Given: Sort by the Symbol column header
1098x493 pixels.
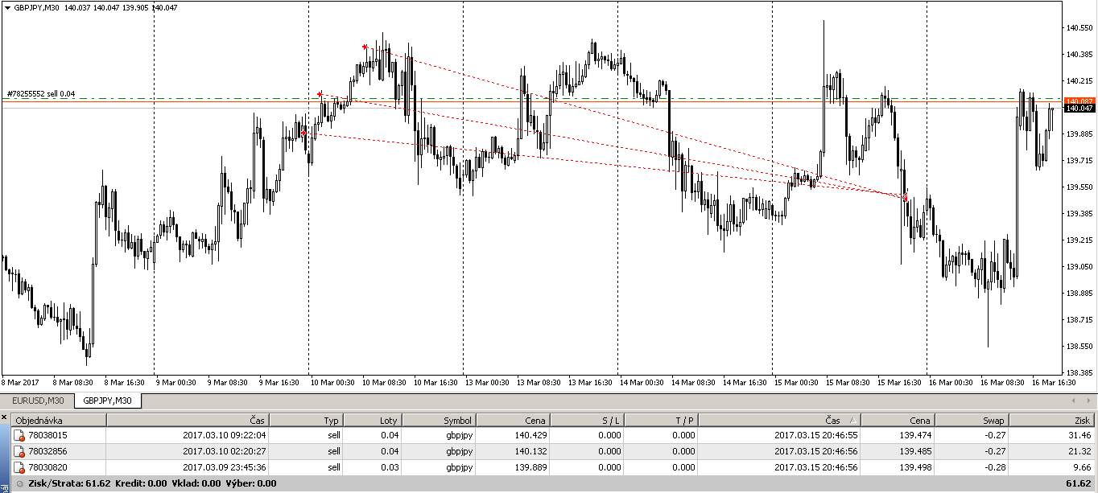Looking at the screenshot, I should [x=439, y=420].
